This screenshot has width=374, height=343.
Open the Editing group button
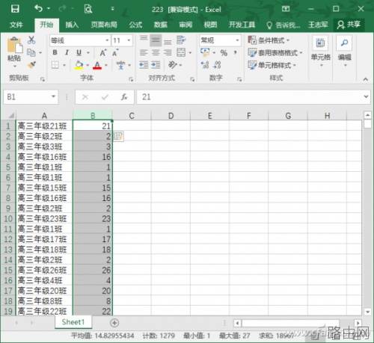click(x=345, y=52)
